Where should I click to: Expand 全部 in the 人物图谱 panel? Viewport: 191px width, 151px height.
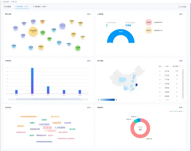click(181, 14)
